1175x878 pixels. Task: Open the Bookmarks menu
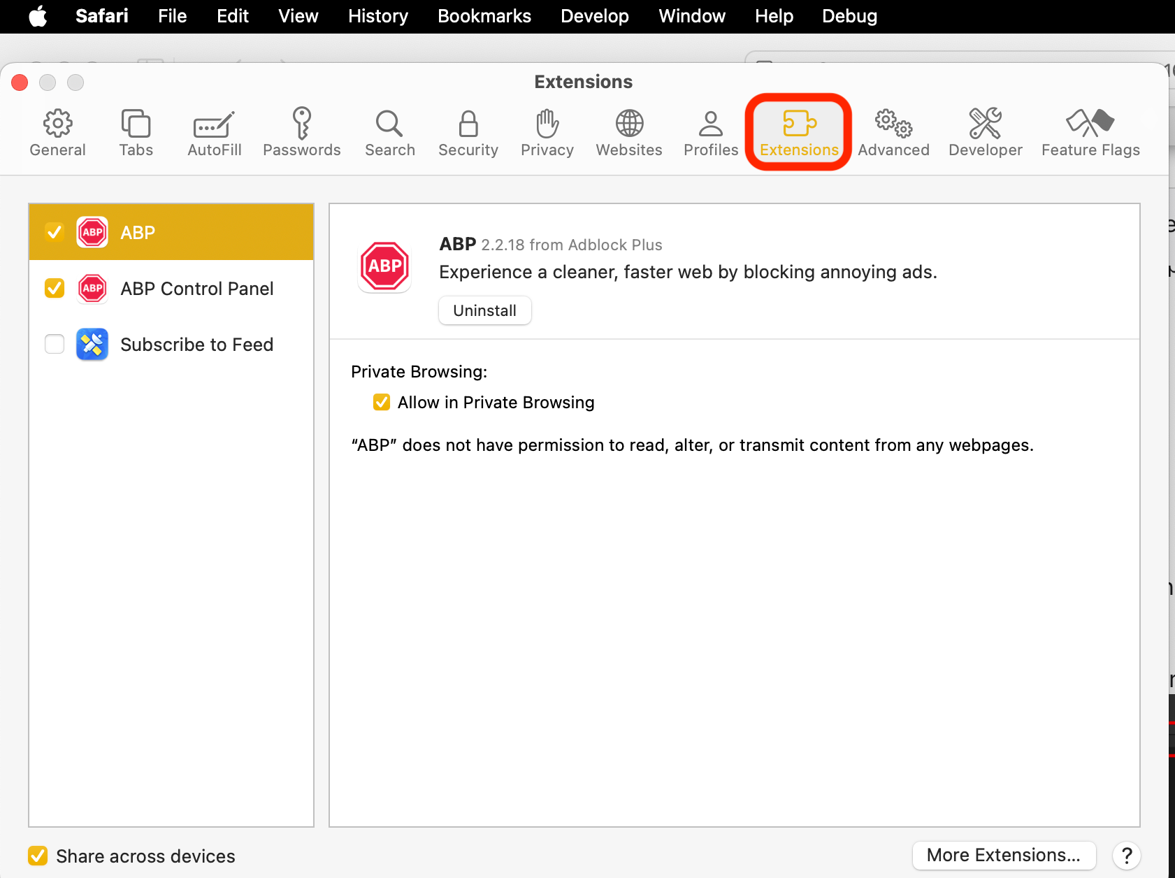pyautogui.click(x=484, y=16)
